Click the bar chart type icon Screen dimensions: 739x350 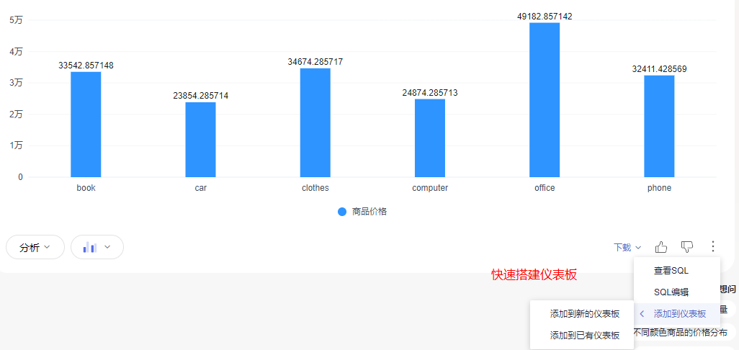(89, 247)
